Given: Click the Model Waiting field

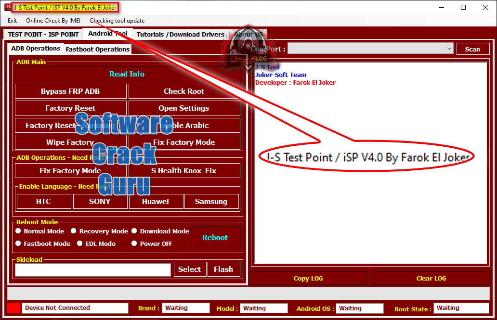Looking at the screenshot, I should coord(264,308).
